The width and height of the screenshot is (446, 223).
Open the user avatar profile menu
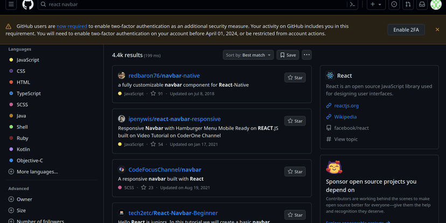tap(436, 4)
